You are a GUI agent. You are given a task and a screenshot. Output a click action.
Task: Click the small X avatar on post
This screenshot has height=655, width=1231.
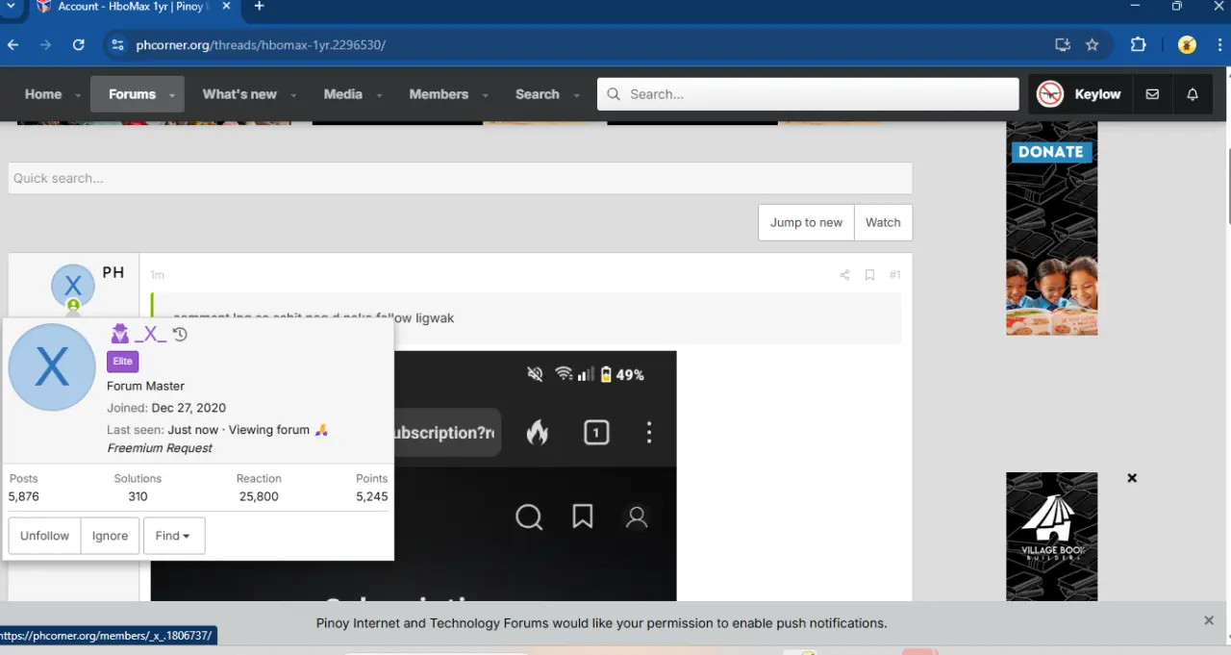click(x=72, y=287)
